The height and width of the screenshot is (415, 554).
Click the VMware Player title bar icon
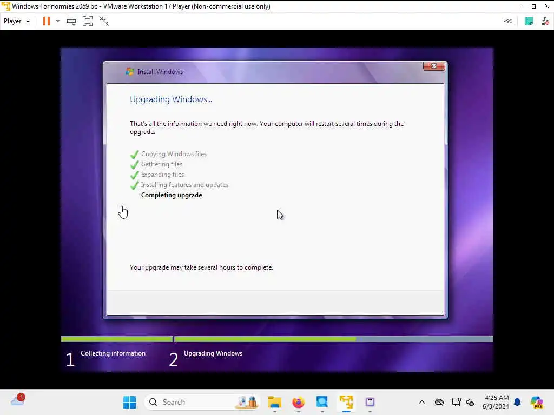click(5, 6)
